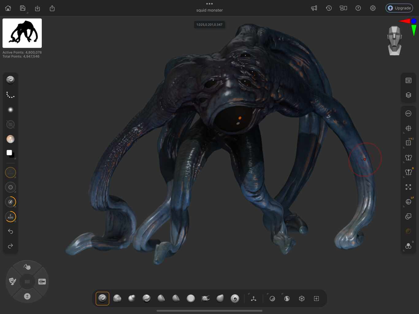
Task: Open the masking menu in radial wheel
Action: [x=13, y=281]
